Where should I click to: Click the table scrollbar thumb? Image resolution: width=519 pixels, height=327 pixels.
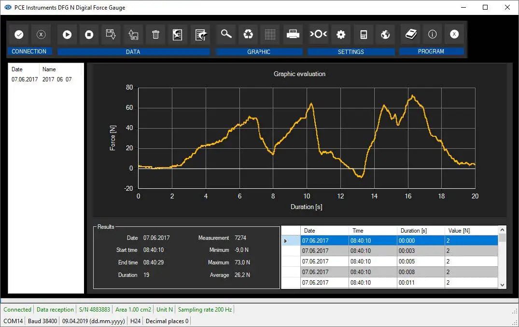502,238
